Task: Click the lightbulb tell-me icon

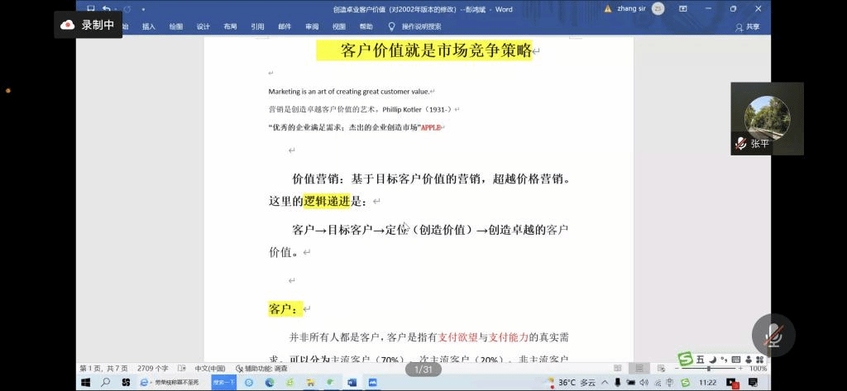Action: tap(391, 26)
